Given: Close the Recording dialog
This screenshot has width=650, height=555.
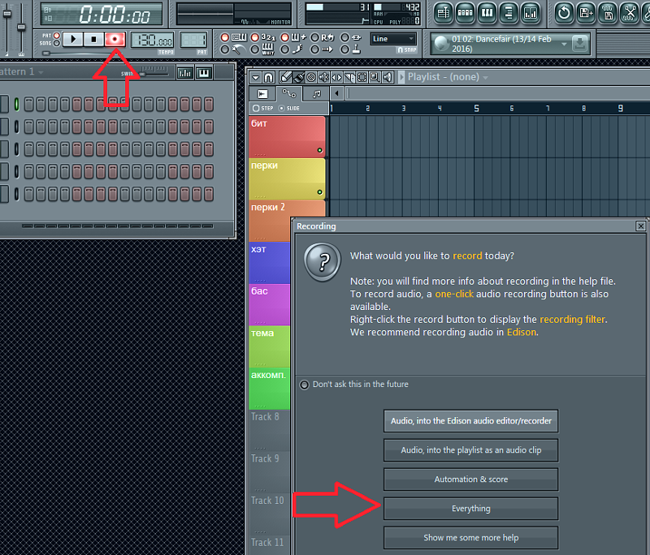Looking at the screenshot, I should pyautogui.click(x=640, y=226).
